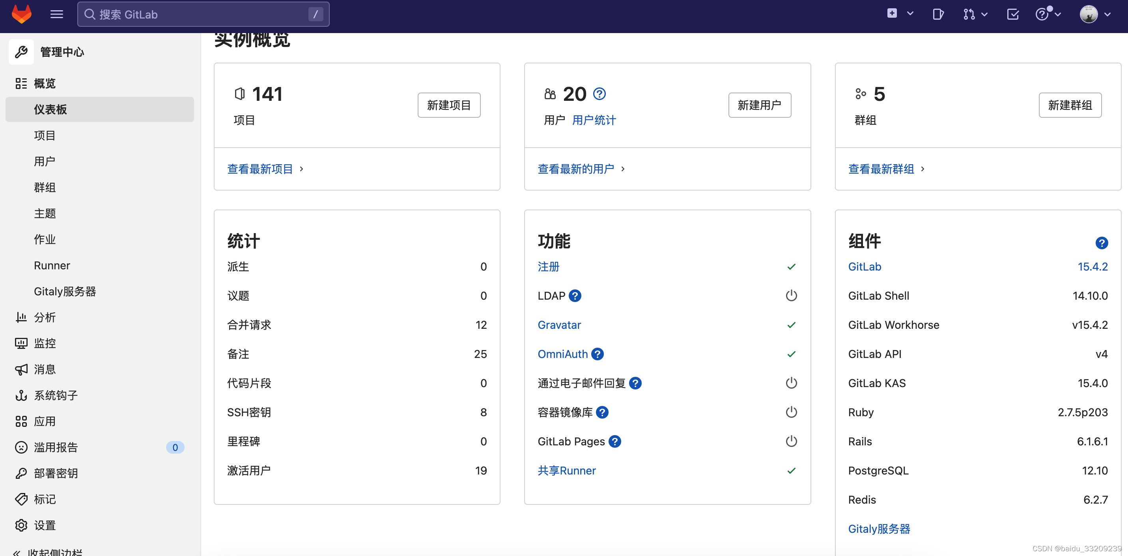Click the 合并请求 row in 统计
1128x556 pixels.
click(357, 325)
